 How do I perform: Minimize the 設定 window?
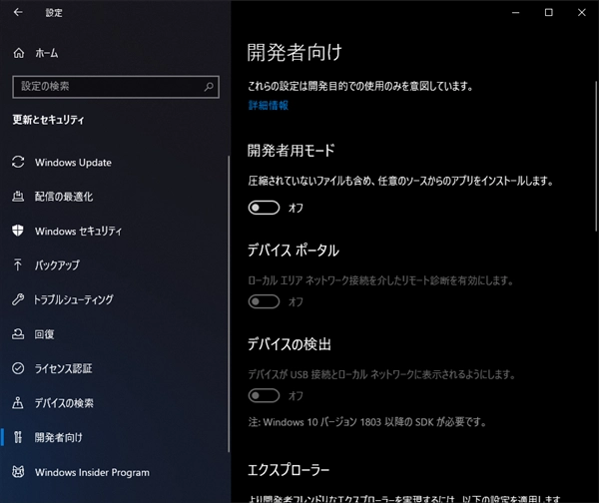click(516, 13)
